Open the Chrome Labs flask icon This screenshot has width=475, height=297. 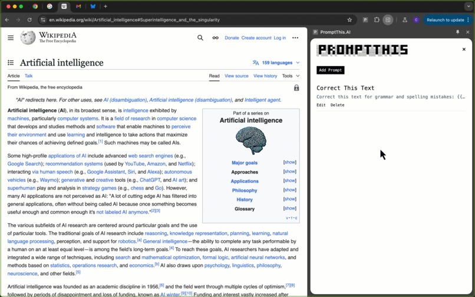pyautogui.click(x=405, y=19)
